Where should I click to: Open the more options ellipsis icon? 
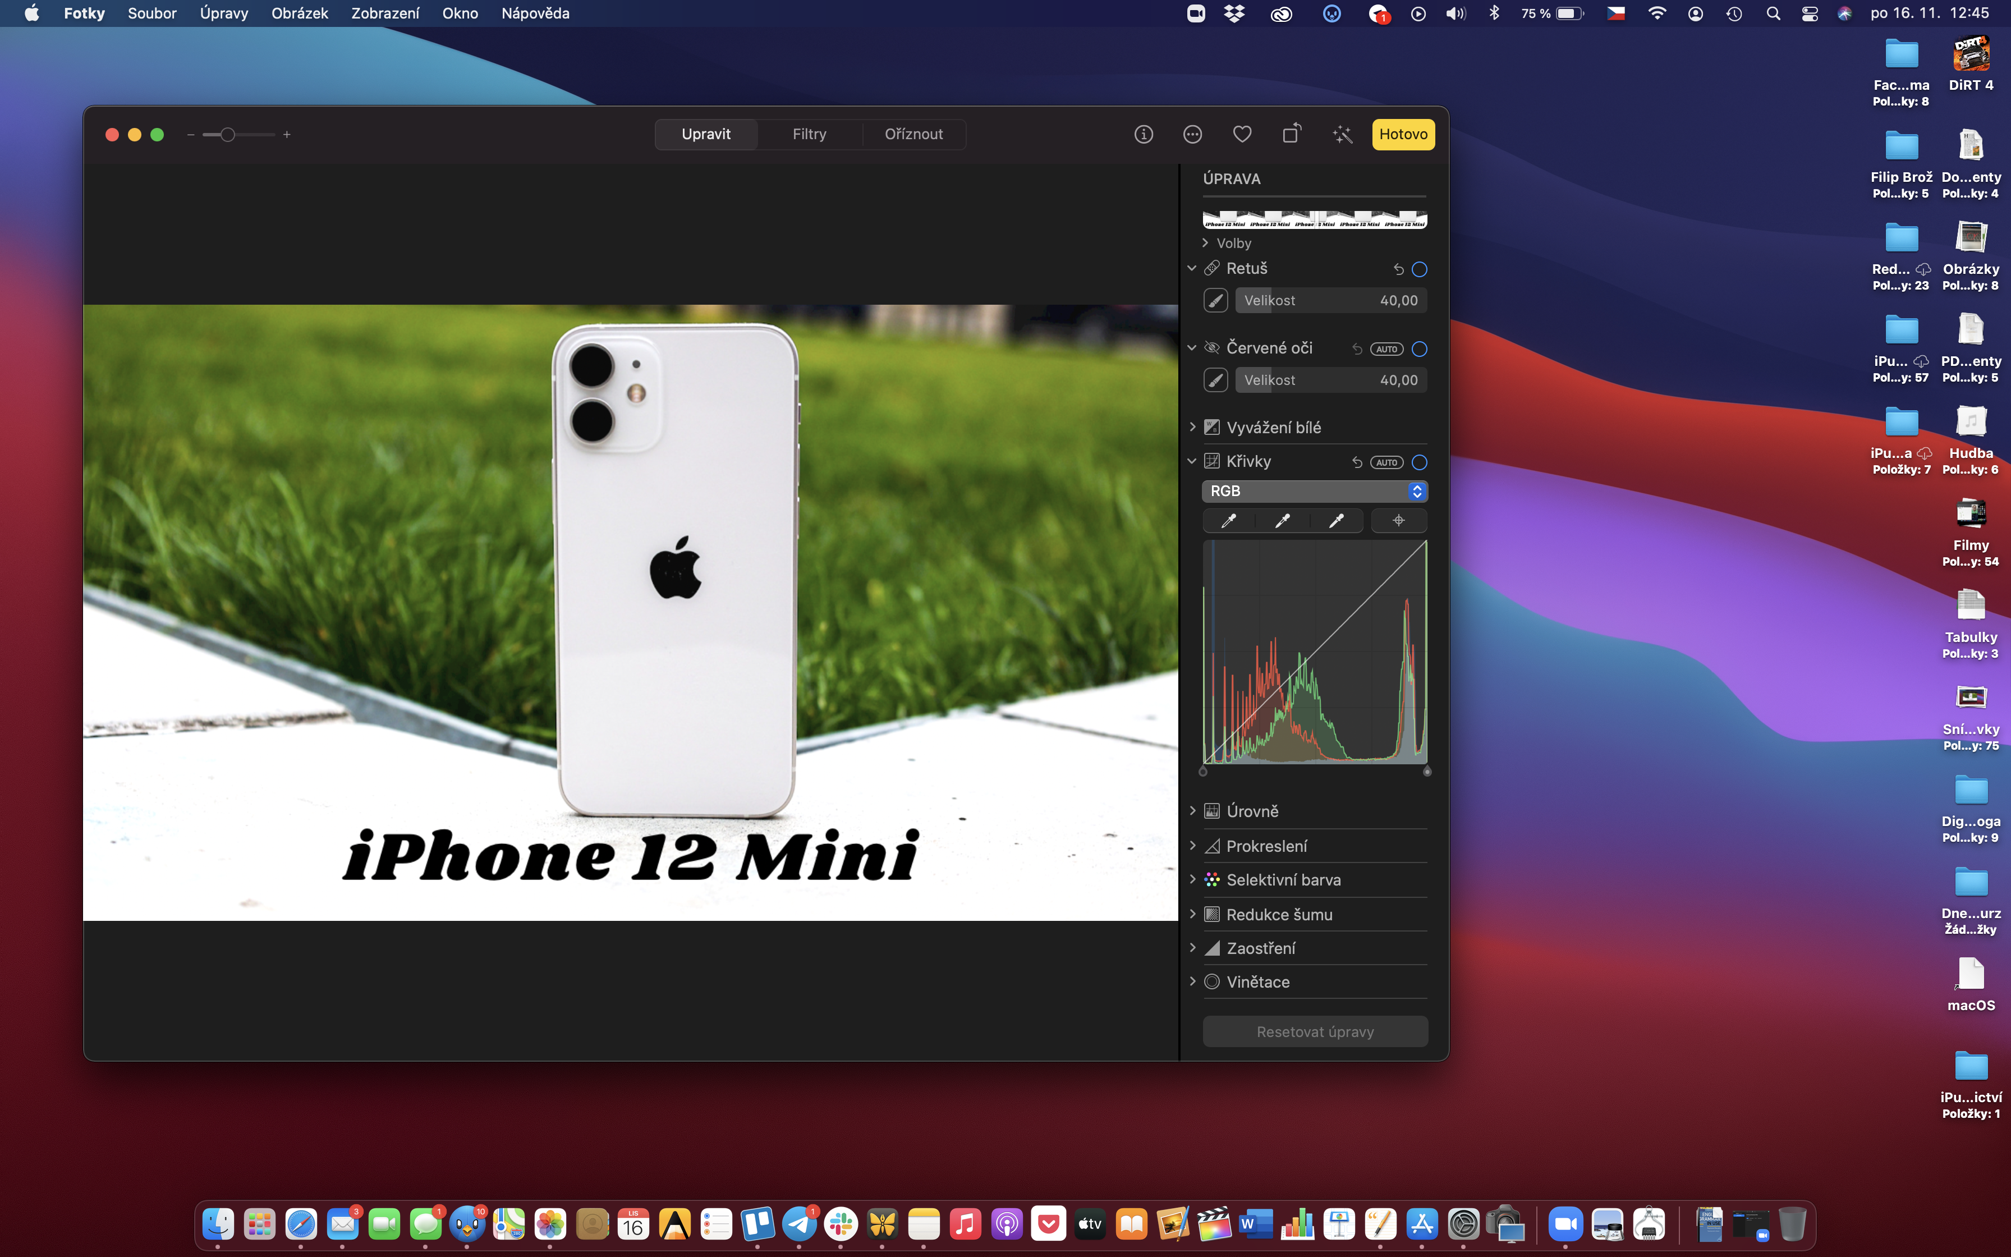click(1192, 134)
